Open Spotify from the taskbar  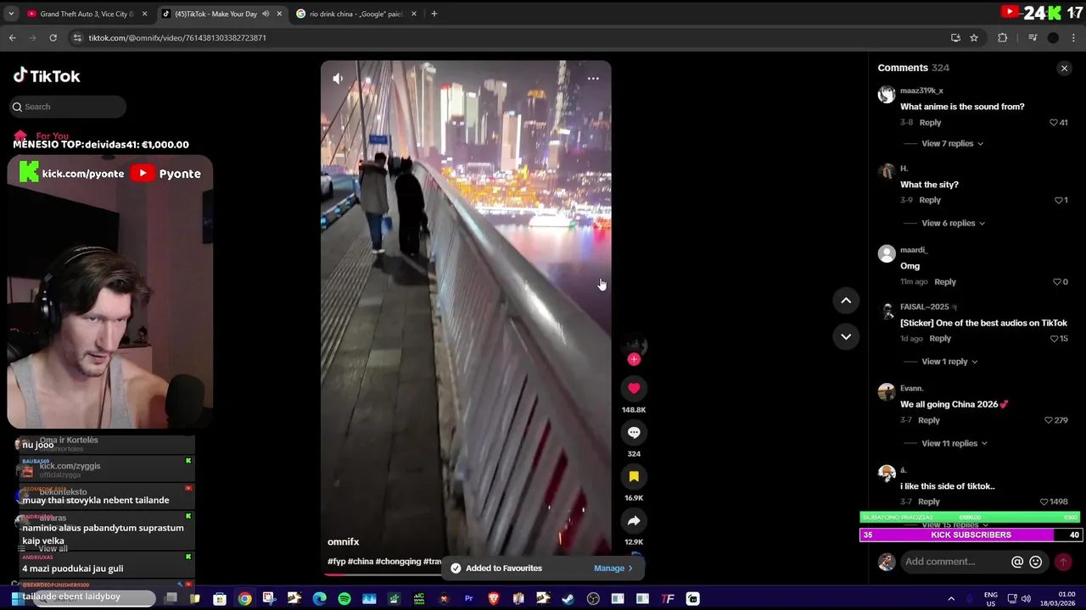(x=344, y=599)
